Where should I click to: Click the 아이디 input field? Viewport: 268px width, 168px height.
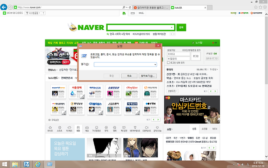[179, 54]
